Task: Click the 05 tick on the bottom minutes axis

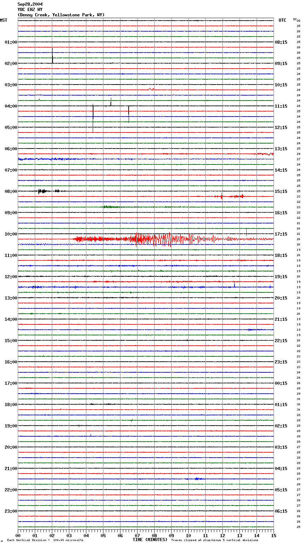Action: pyautogui.click(x=103, y=535)
